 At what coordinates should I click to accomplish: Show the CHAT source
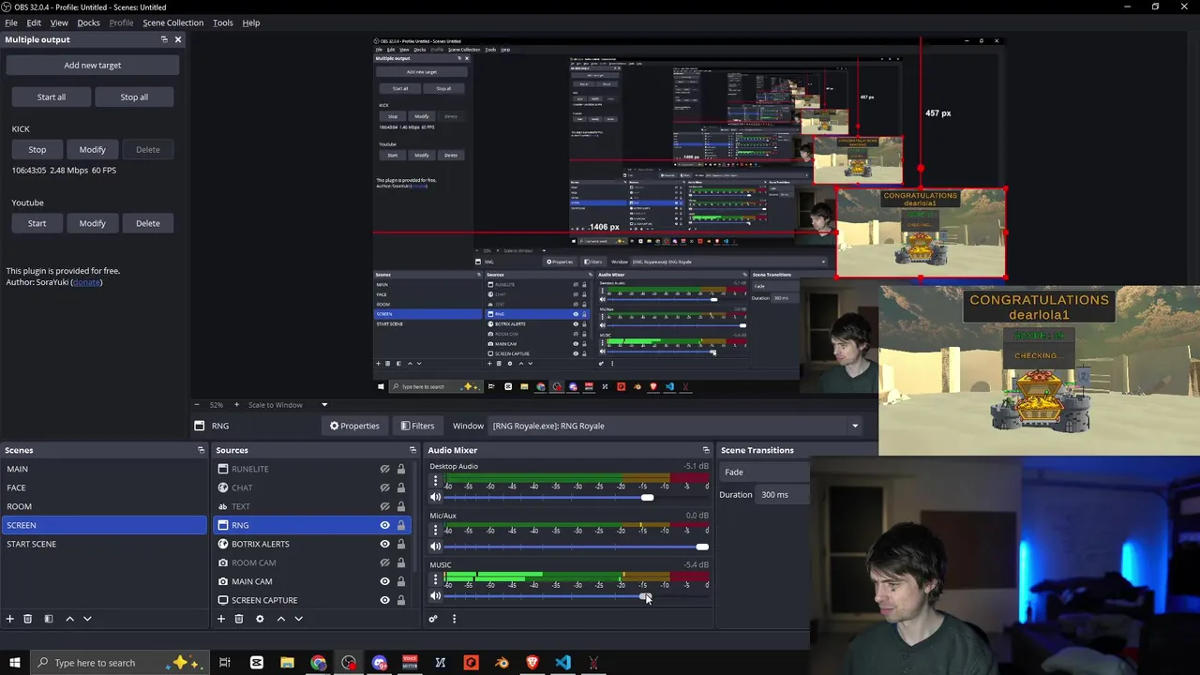pyautogui.click(x=384, y=487)
